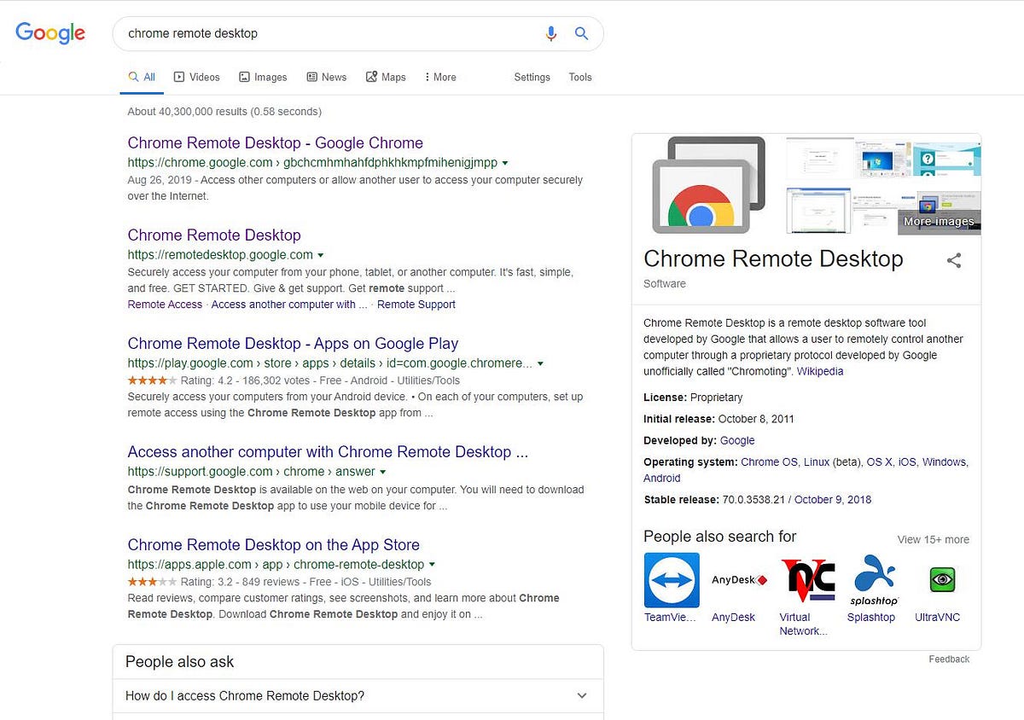The width and height of the screenshot is (1024, 720).
Task: Open AnyDesk logo in People also search for
Action: 739,580
